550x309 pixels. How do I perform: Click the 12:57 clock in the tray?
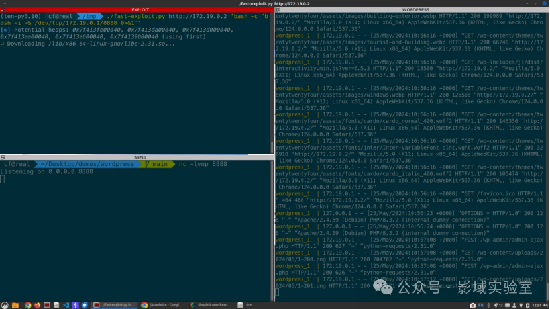pos(537,305)
